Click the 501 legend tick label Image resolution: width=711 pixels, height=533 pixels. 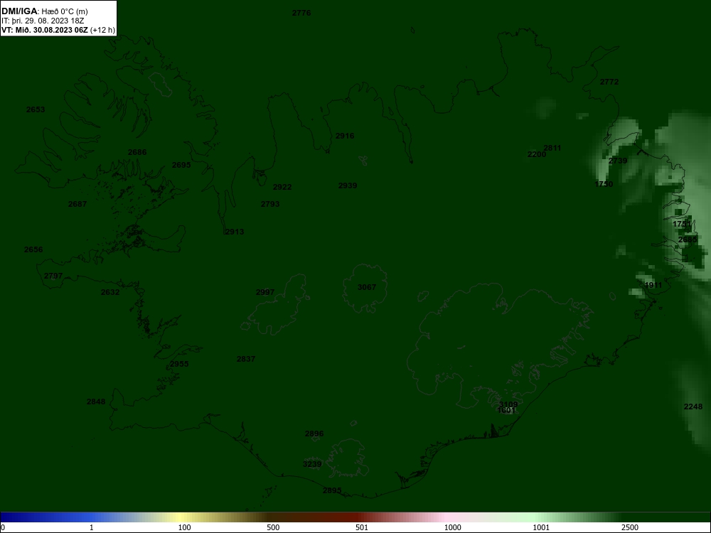tap(362, 527)
